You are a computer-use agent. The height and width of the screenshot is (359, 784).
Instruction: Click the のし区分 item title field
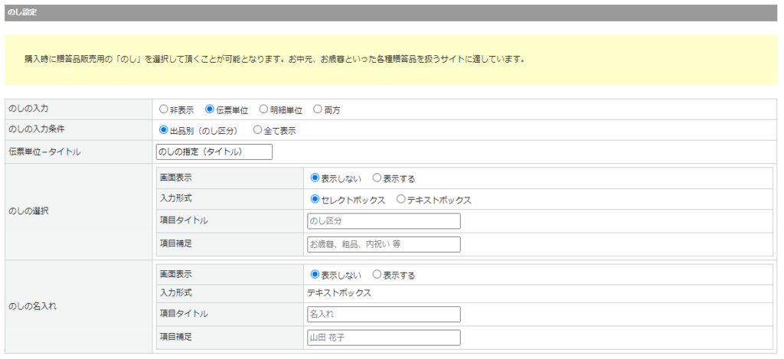(384, 221)
